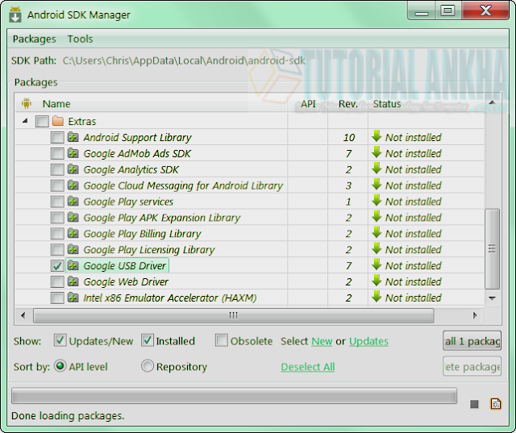Screen dimensions: 516x433
Task: Click download arrow icon in Google AdMob row
Action: (x=377, y=152)
